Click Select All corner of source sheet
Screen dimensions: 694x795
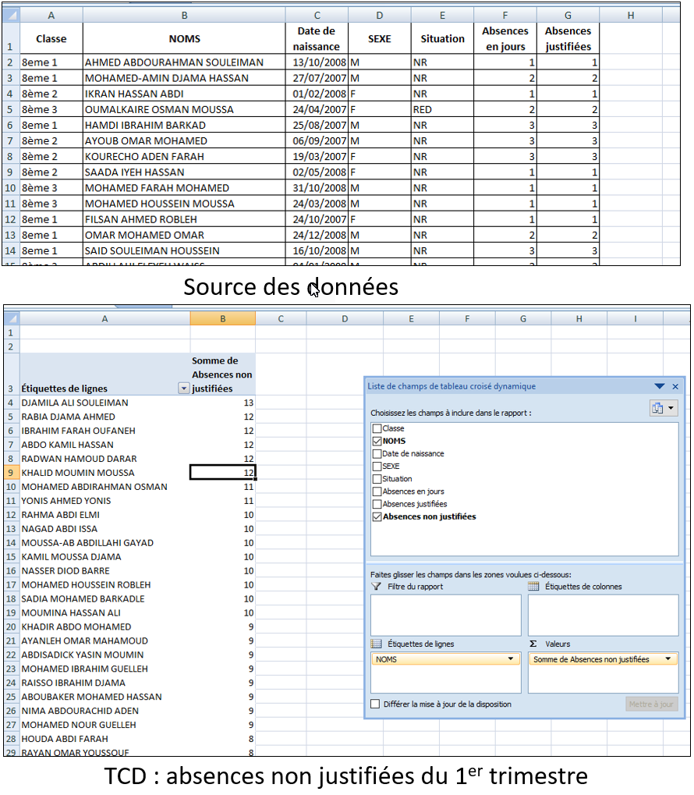point(11,15)
